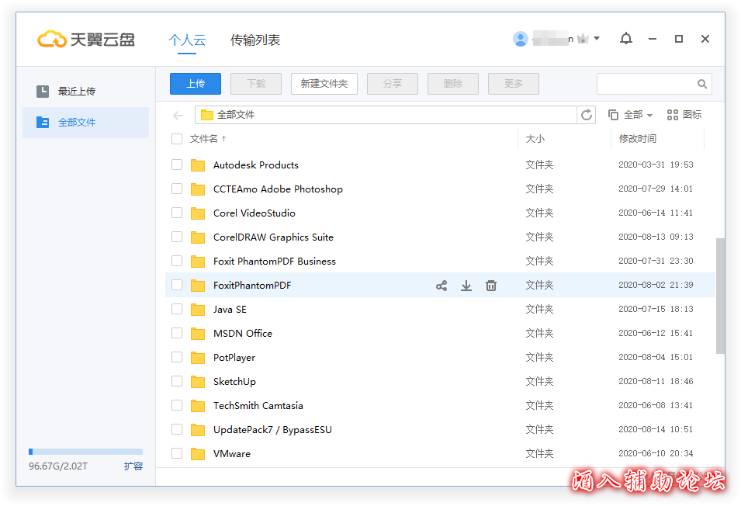
Task: Click the Corel VideoStudio folder icon
Action: [x=198, y=213]
